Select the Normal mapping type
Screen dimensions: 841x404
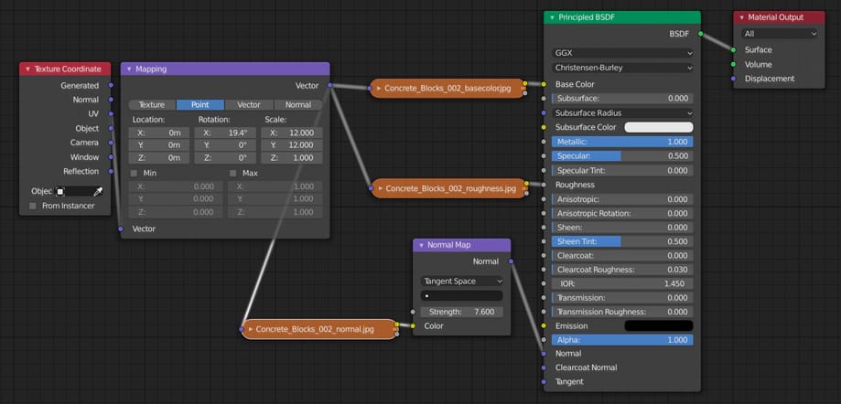(298, 105)
